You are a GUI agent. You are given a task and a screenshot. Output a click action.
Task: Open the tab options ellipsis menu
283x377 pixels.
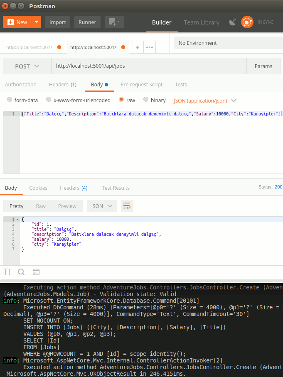[150, 47]
